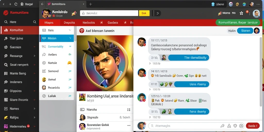Toggle the Hakin option in chat header
The image size is (264, 132).
click(x=232, y=31)
